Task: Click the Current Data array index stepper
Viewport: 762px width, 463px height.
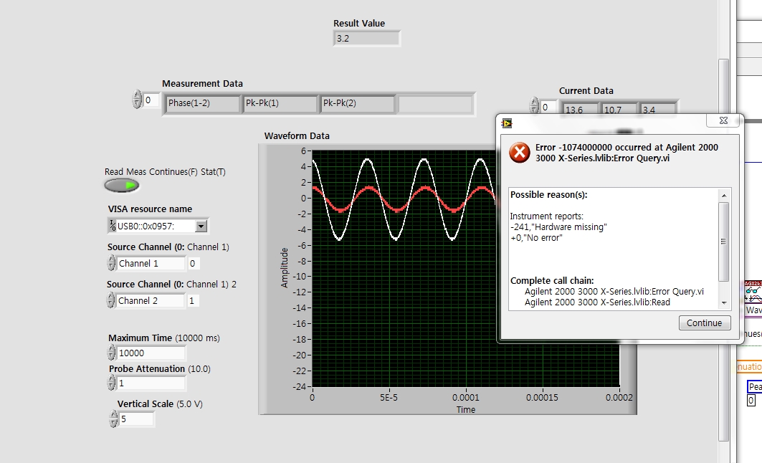Action: pos(534,107)
